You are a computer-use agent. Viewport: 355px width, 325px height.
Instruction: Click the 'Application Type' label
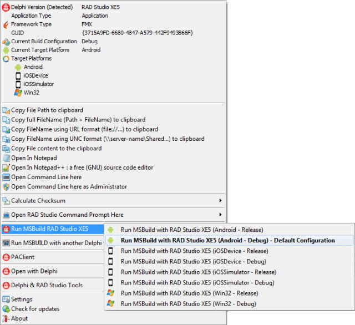[x=31, y=16]
